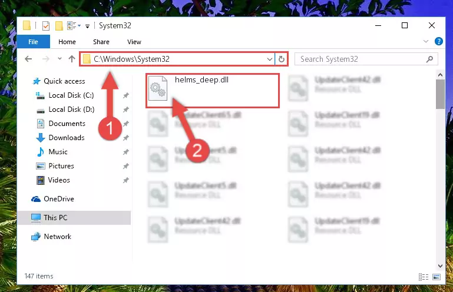
Task: Select OneDrive in navigation pane
Action: [59, 199]
